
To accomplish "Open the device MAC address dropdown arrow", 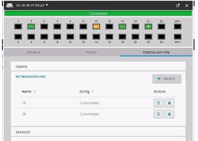I will pos(47,5).
